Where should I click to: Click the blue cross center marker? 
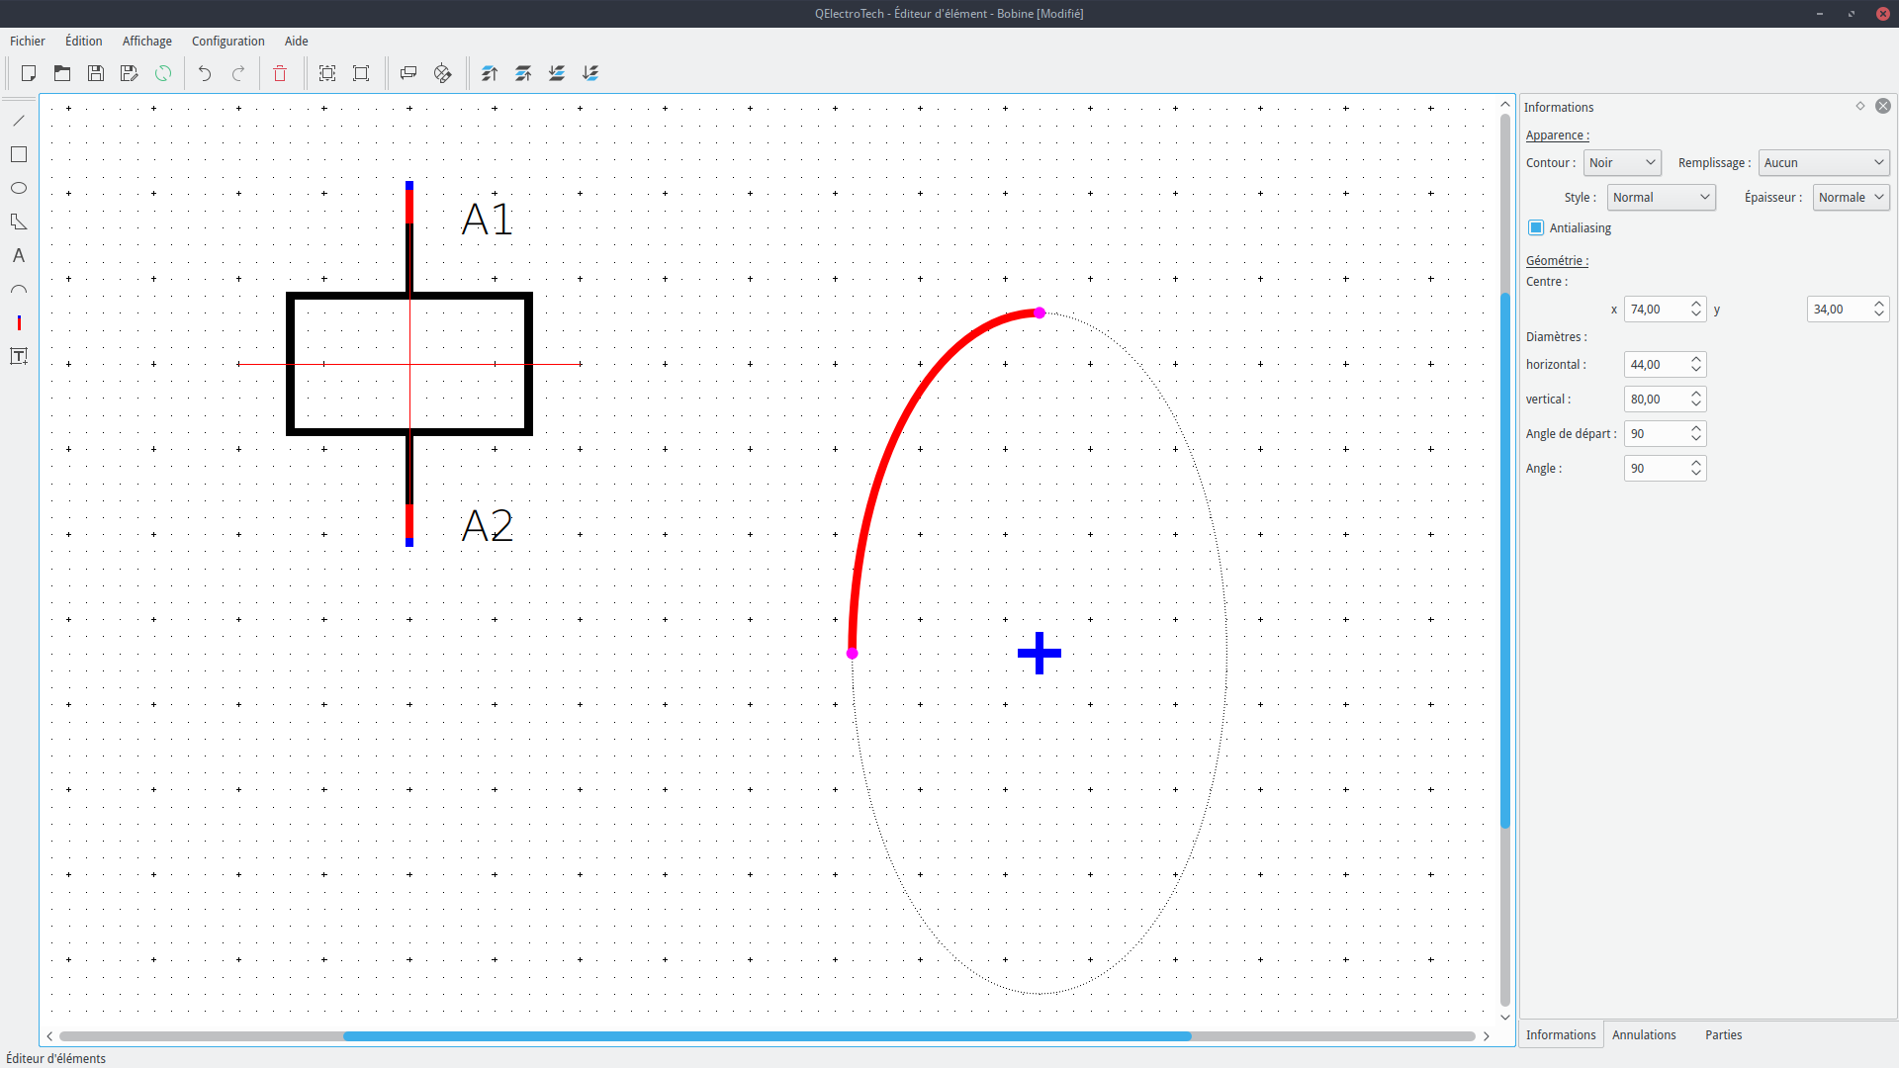click(1040, 653)
